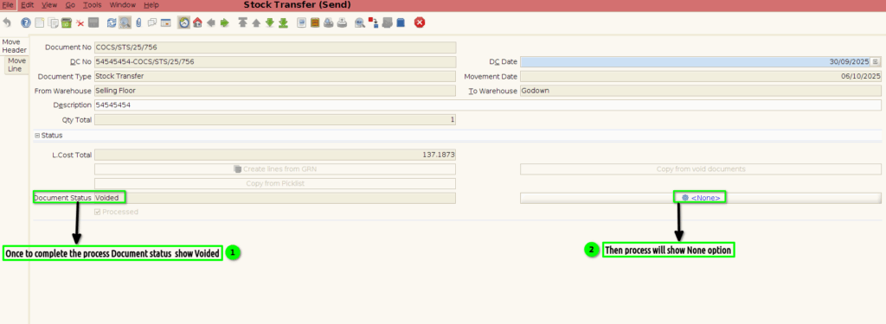Screen dimensions: 886x324
Task: Click the Description field containing 54545454
Action: tap(488, 105)
